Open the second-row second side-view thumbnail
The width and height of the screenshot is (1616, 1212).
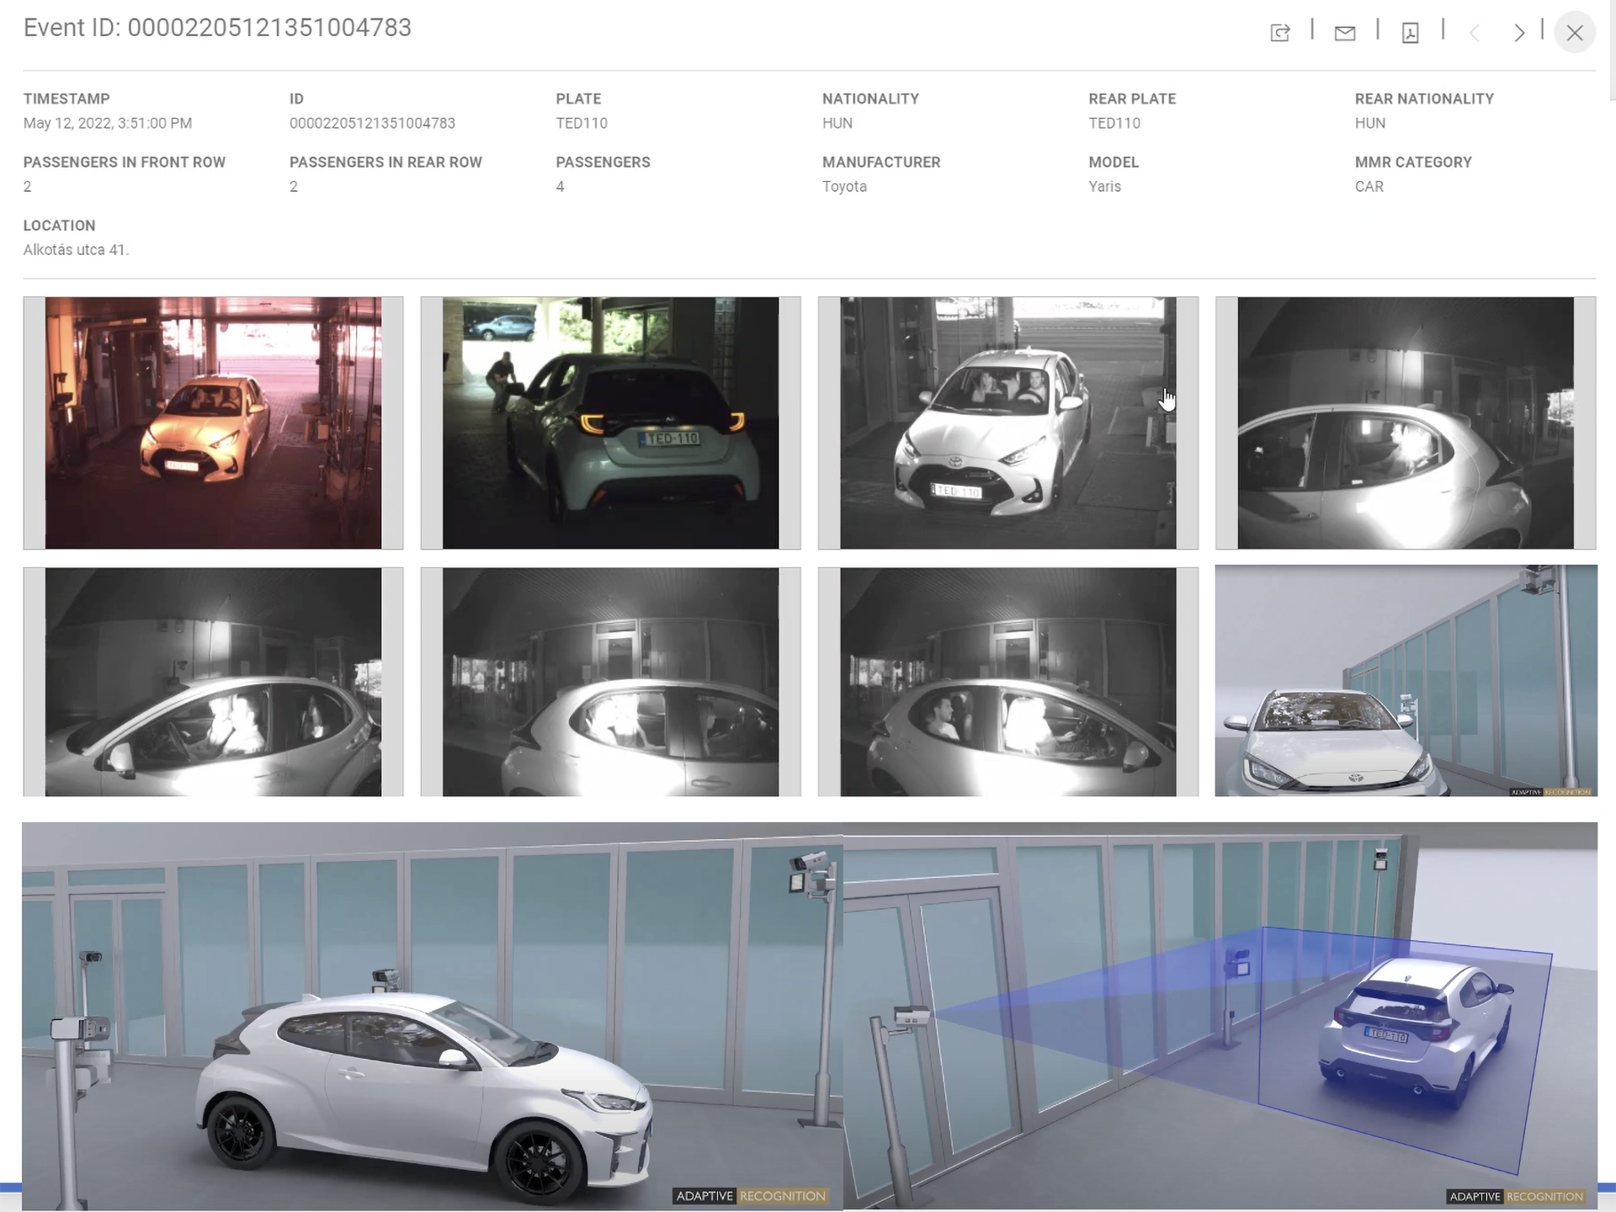pyautogui.click(x=610, y=682)
